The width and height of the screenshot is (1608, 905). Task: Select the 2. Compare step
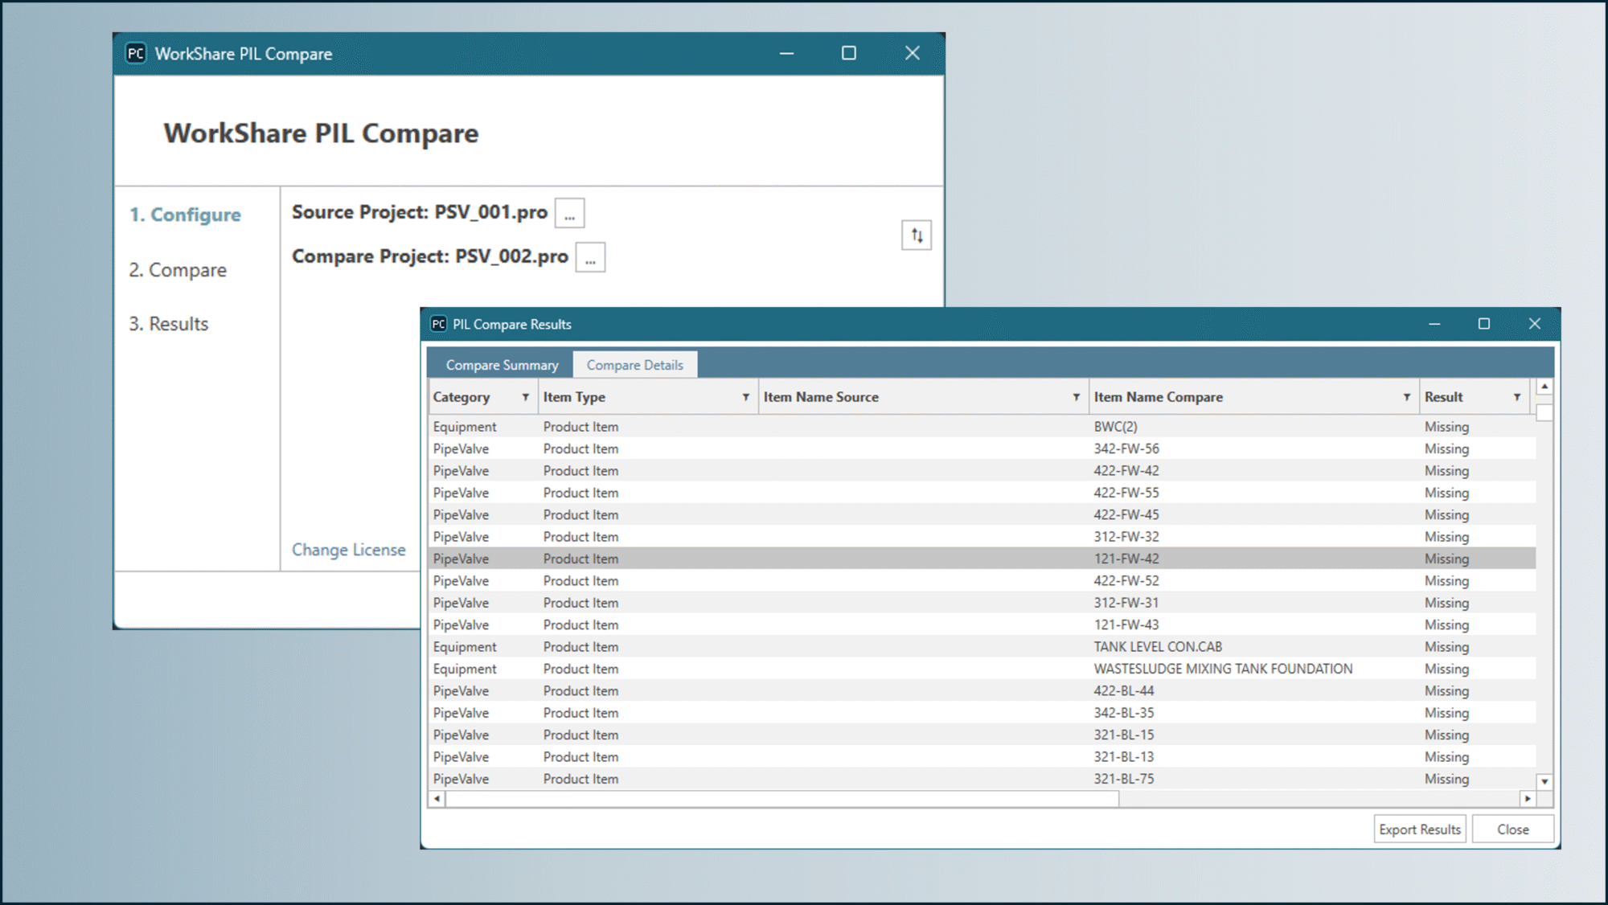tap(178, 270)
